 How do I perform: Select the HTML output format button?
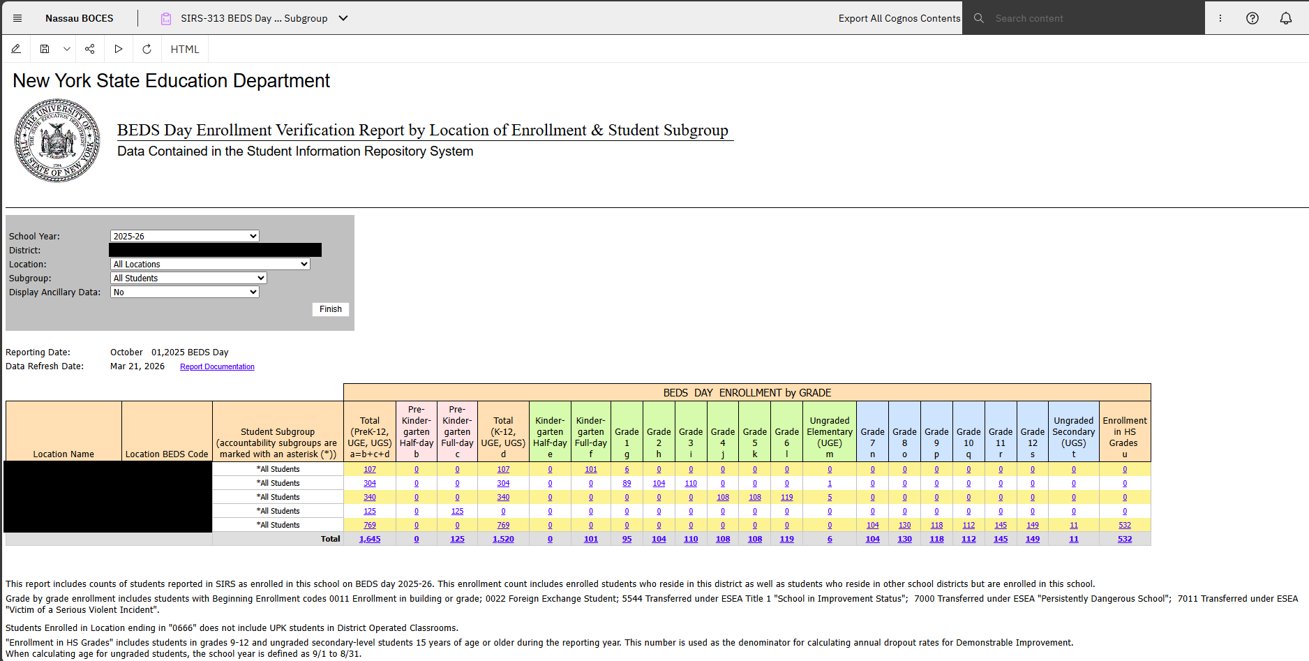(x=185, y=49)
